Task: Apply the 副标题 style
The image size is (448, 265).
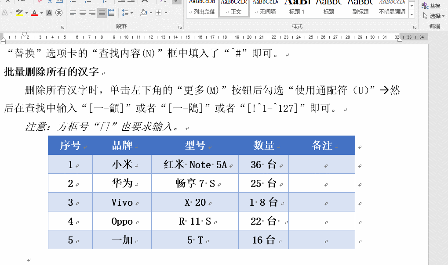Action: coord(360,8)
